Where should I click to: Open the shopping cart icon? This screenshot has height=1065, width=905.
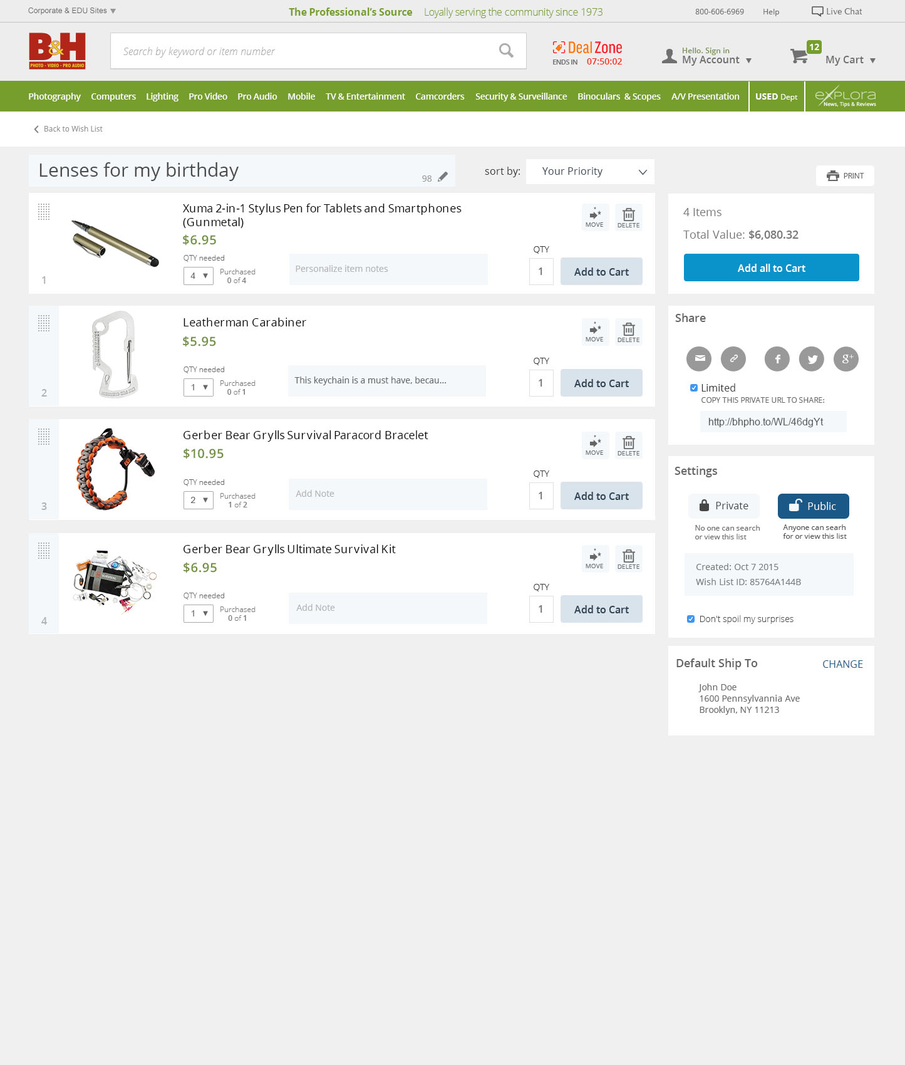(799, 56)
